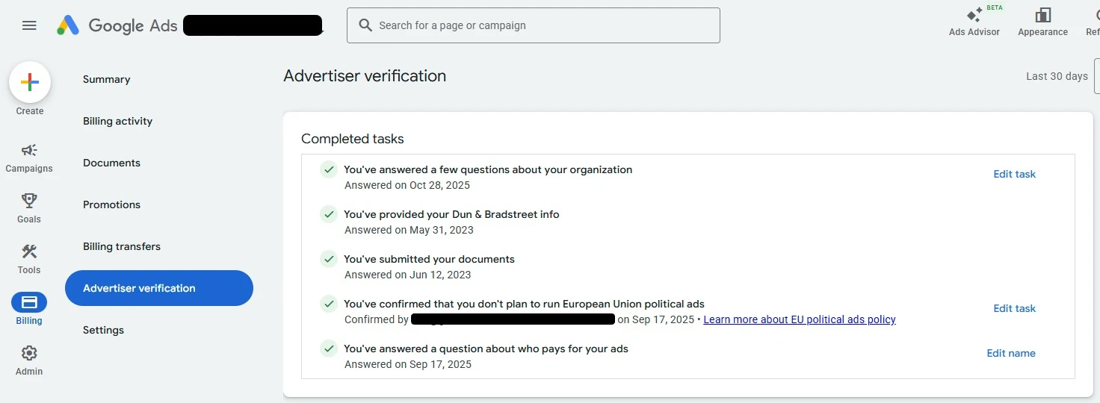Launch the Ads Advisor beta
Viewport: 1100px width, 403px height.
click(974, 16)
